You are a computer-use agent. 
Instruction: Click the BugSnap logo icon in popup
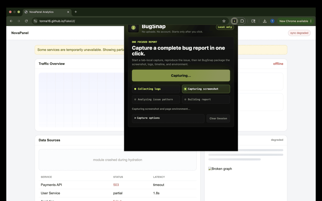[133, 28]
